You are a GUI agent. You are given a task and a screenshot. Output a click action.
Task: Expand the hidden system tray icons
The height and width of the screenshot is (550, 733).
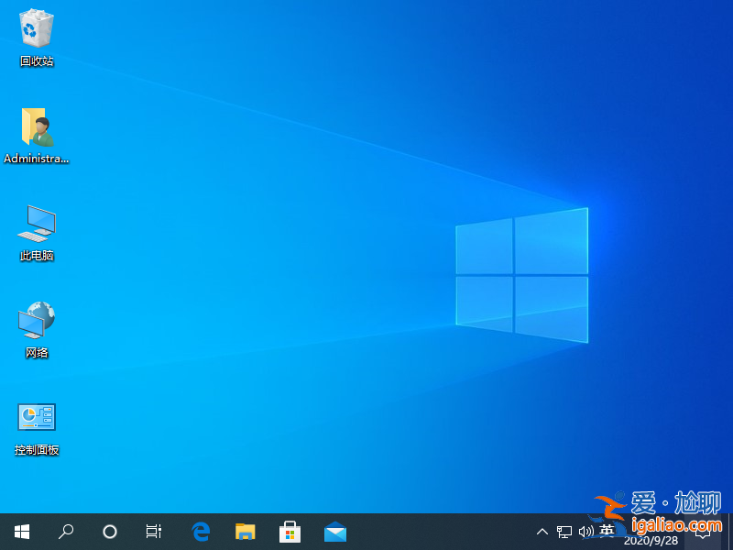pos(542,532)
